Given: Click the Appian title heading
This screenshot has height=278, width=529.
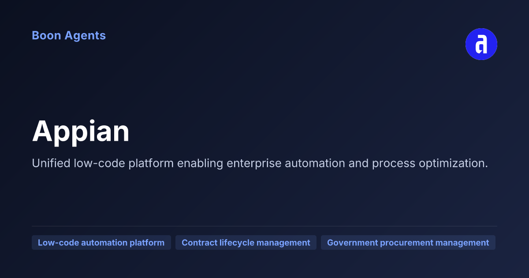Looking at the screenshot, I should (81, 132).
